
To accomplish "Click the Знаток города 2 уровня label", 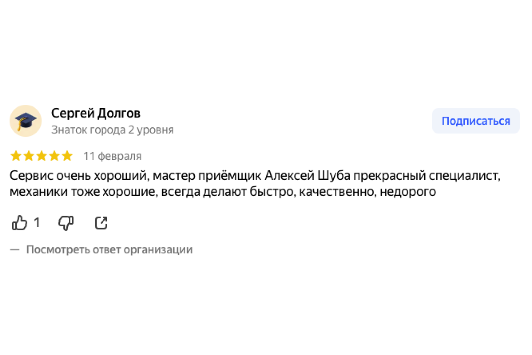I will coord(112,130).
